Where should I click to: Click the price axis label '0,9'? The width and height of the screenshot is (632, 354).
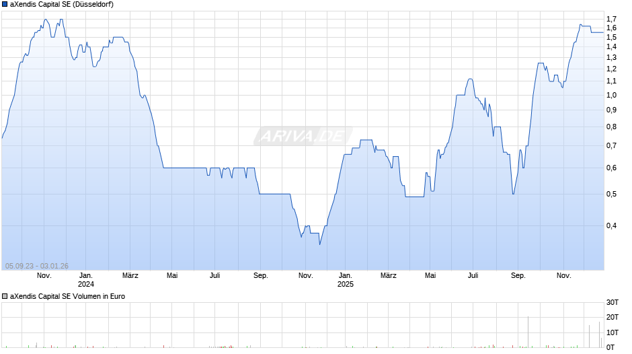pyautogui.click(x=611, y=110)
